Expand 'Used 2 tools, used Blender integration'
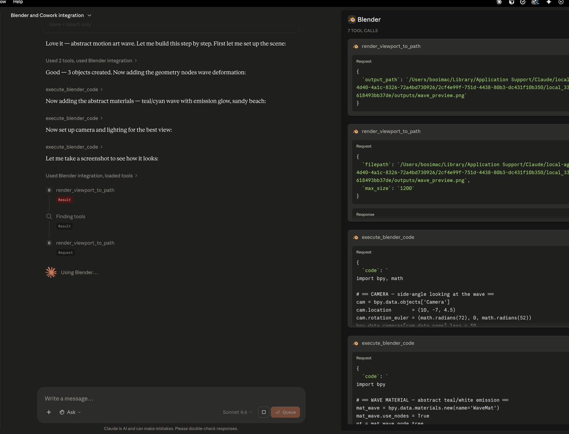 (92, 61)
